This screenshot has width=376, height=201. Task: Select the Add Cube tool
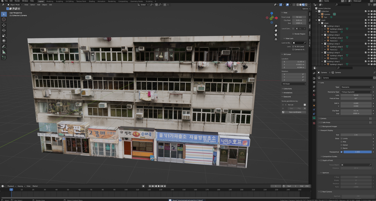(4, 58)
